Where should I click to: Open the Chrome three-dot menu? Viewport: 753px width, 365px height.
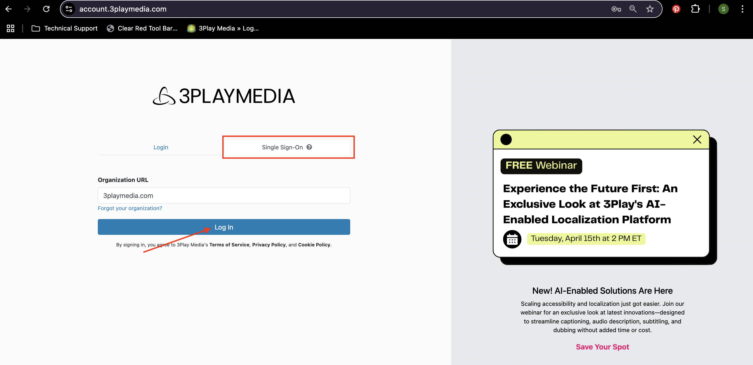[x=742, y=9]
